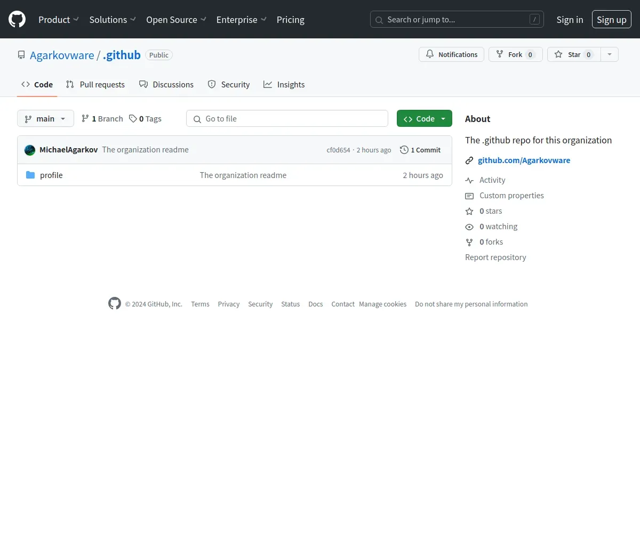Click the footer GitHub logo icon
This screenshot has height=533, width=640.
coord(115,304)
